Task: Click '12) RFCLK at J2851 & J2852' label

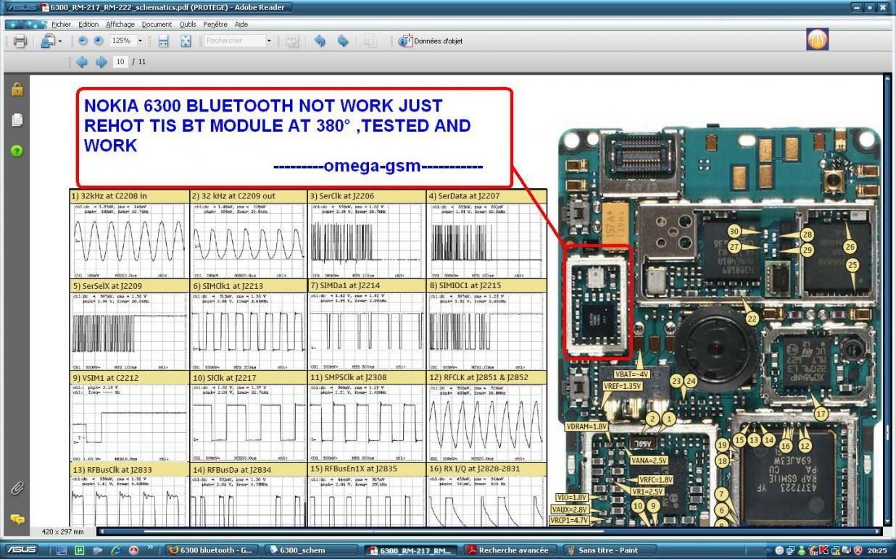Action: (x=478, y=377)
